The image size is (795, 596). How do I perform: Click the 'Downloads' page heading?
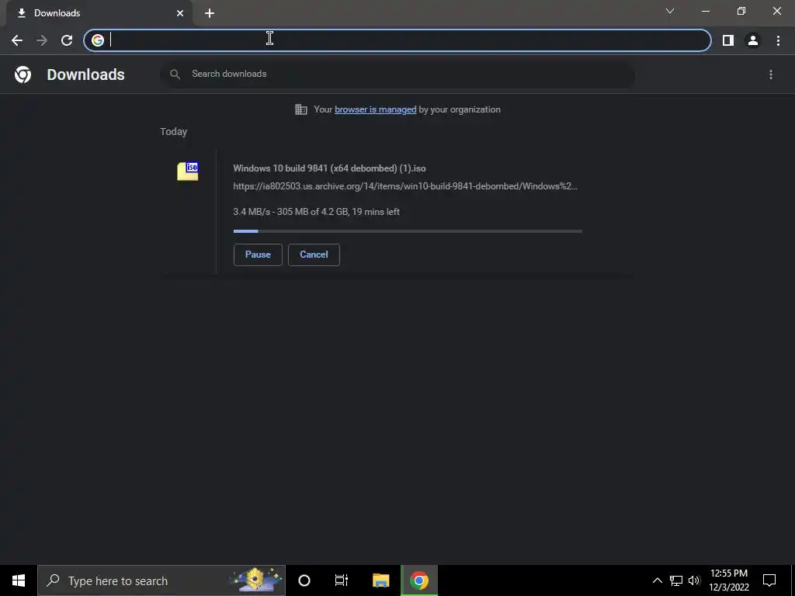click(x=85, y=74)
